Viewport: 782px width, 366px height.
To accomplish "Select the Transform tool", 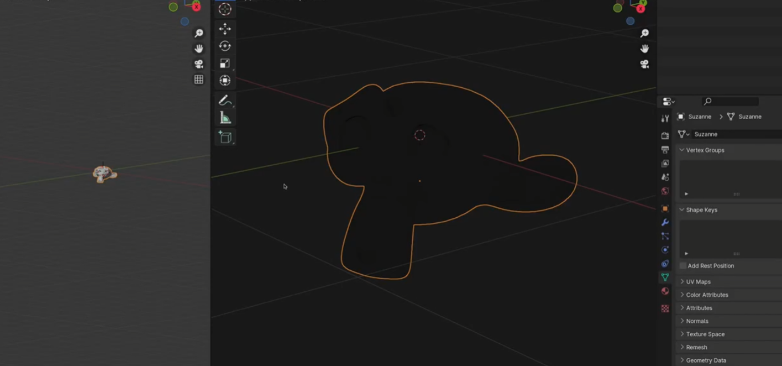I will coord(225,80).
